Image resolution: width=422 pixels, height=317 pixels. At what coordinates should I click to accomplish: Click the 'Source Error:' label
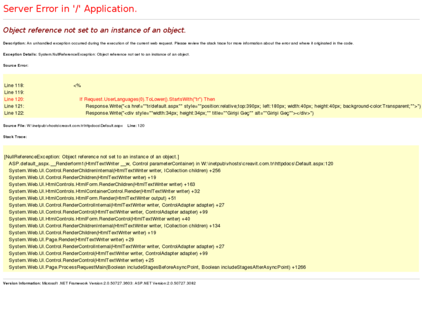(x=16, y=65)
